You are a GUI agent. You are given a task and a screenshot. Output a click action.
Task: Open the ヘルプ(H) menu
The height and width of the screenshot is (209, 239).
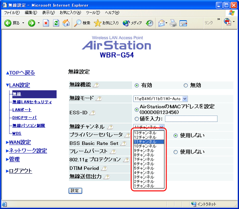point(112,13)
